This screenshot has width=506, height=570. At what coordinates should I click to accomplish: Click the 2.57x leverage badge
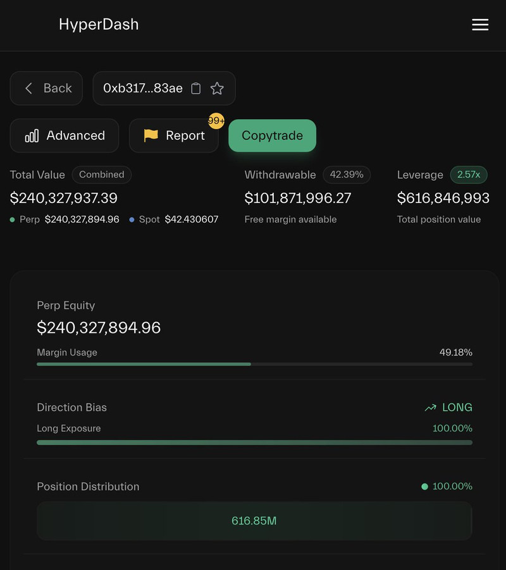pyautogui.click(x=469, y=175)
